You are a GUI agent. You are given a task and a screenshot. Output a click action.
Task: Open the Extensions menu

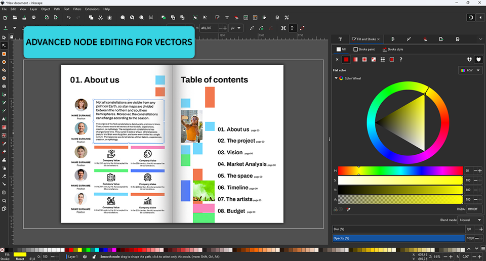point(92,9)
